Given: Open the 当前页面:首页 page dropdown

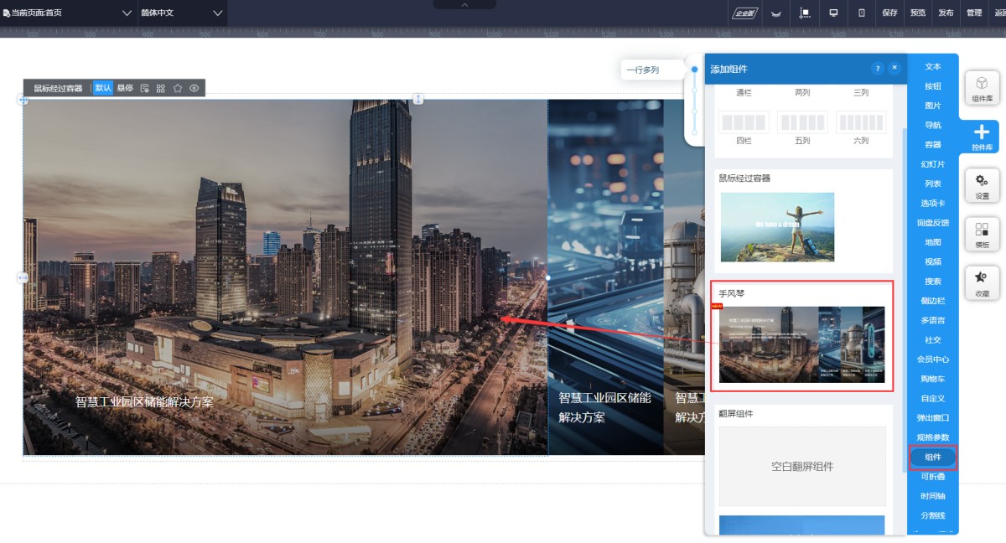Looking at the screenshot, I should [x=68, y=13].
